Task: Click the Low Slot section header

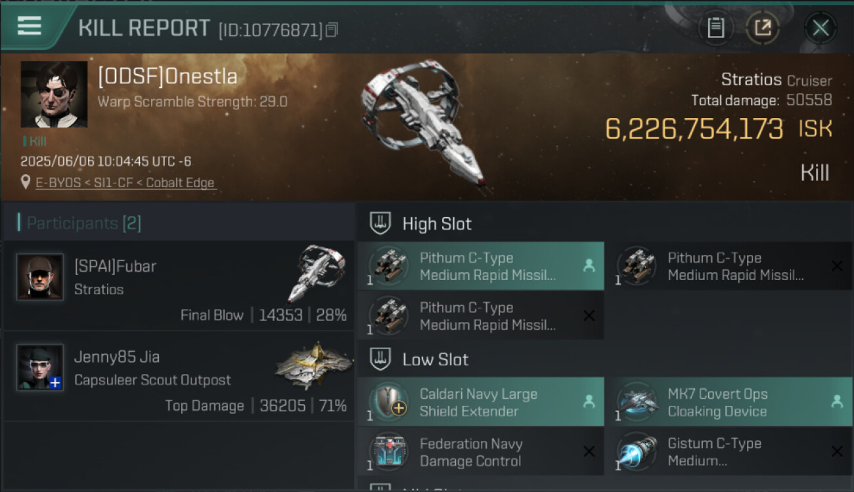Action: tap(436, 359)
